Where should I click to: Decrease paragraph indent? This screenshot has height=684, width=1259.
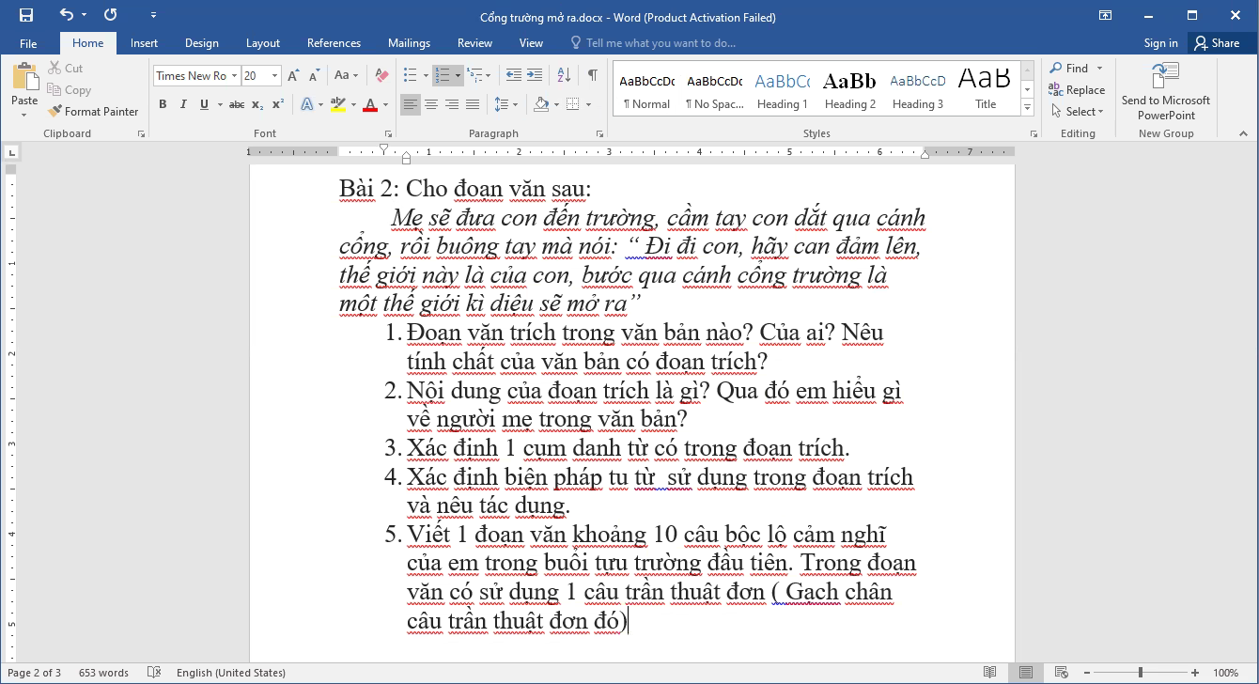coord(513,75)
